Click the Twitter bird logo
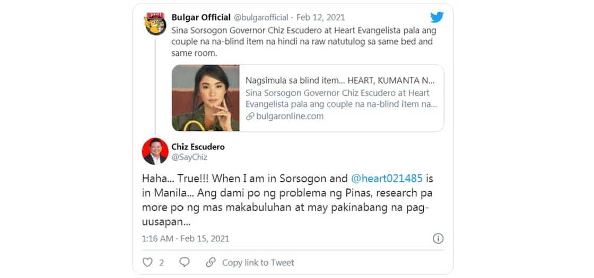 [437, 17]
